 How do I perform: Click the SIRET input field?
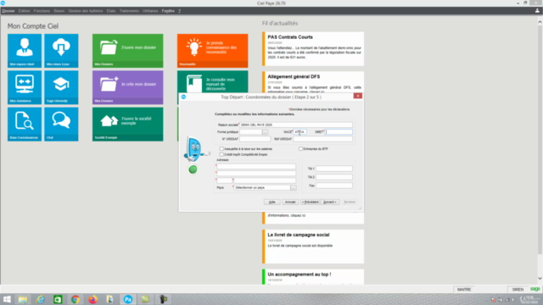[x=339, y=132]
